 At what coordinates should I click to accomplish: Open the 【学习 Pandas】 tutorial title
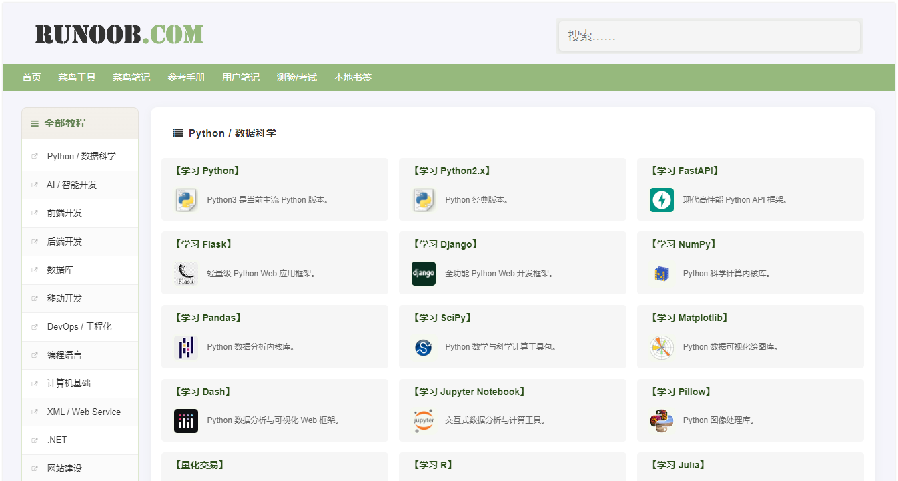point(209,318)
